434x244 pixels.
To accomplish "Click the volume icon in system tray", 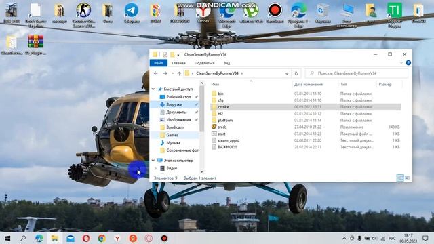I will (374, 238).
